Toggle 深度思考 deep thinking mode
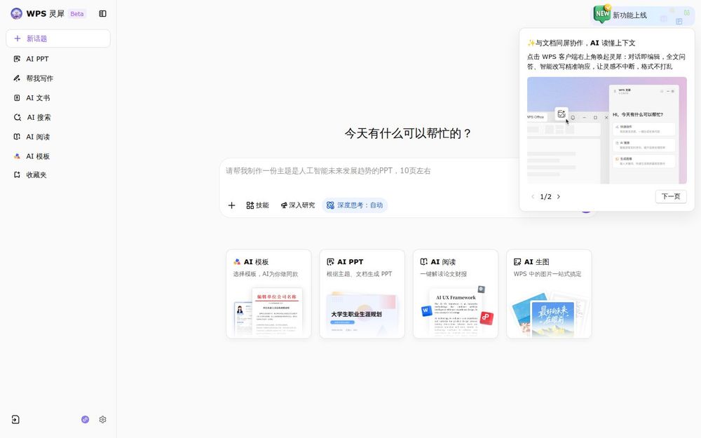The image size is (701, 438). 355,205
